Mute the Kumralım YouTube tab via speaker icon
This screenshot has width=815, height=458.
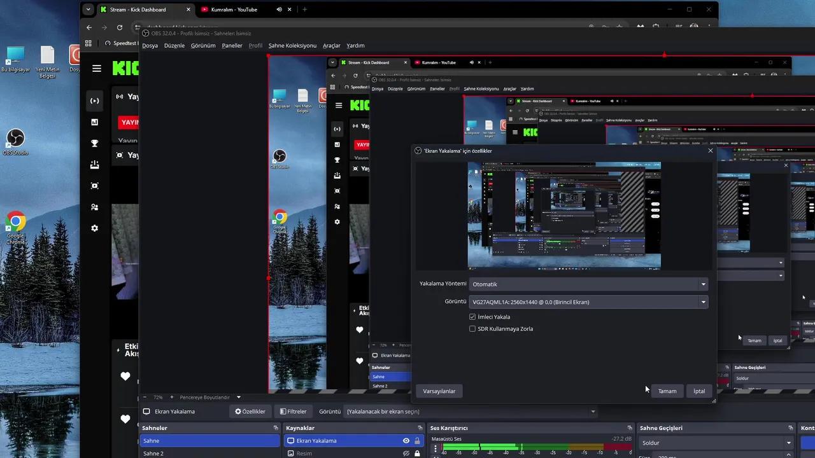click(x=279, y=10)
